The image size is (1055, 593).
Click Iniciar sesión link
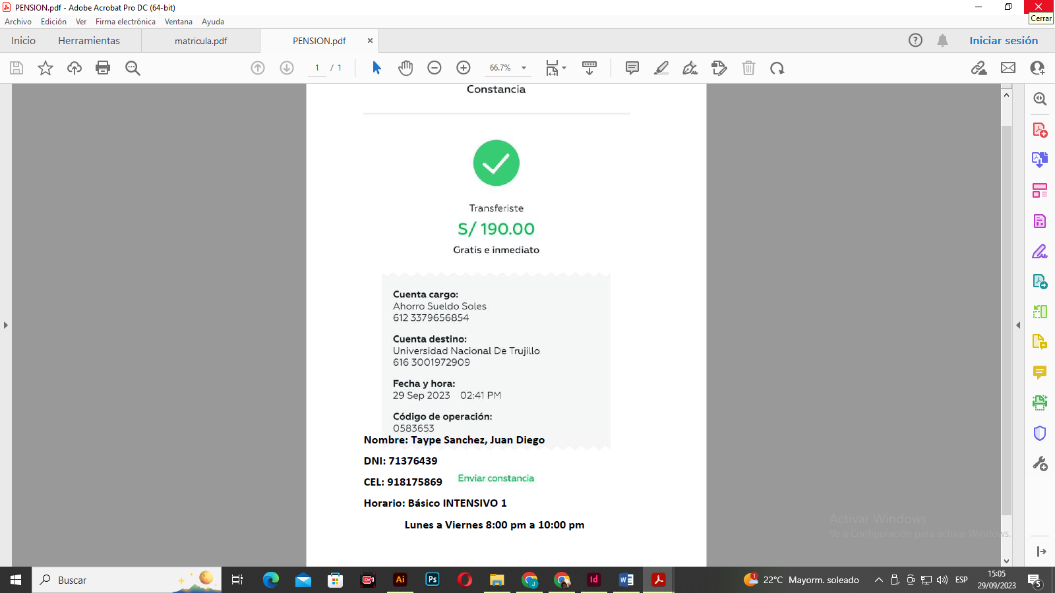tap(1003, 40)
